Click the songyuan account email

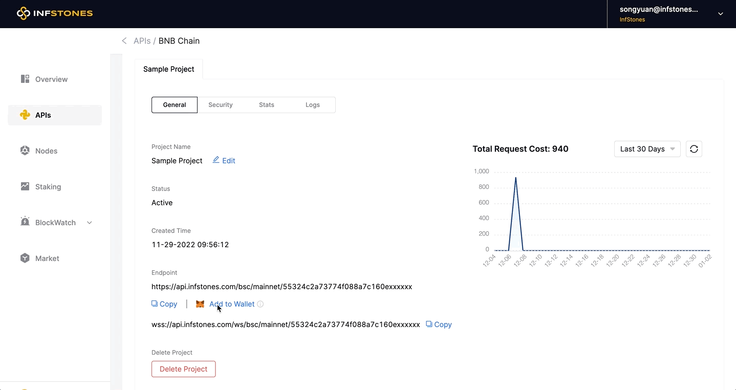tap(659, 9)
